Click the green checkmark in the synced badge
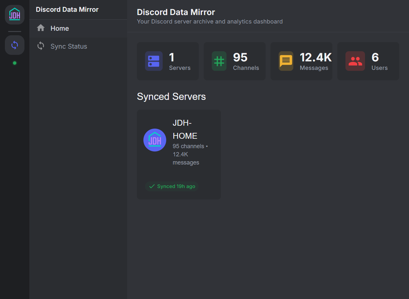Image resolution: width=409 pixels, height=299 pixels. (x=152, y=186)
